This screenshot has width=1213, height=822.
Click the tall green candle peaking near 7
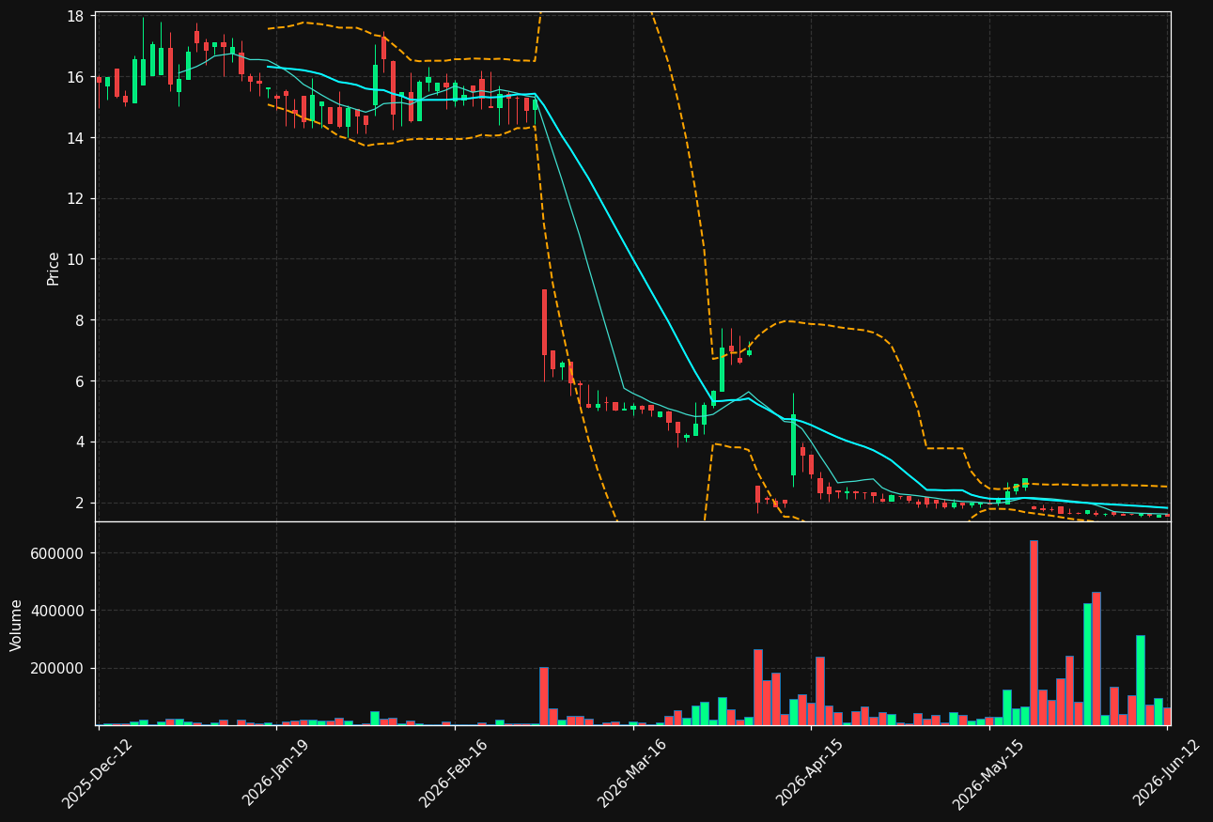pos(722,370)
